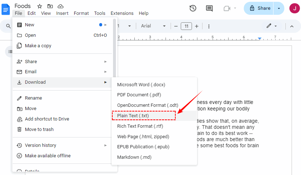
Task: Click the search magnifier icon in toolbar
Action: [8, 26]
